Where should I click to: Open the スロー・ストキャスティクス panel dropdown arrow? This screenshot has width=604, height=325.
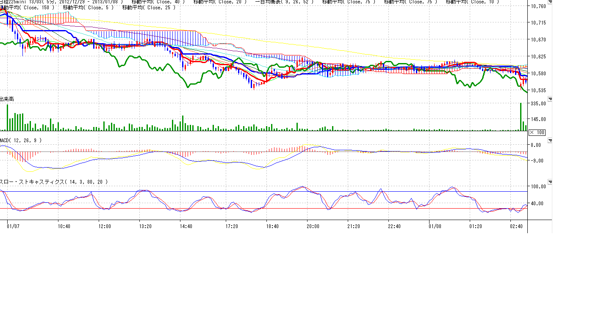point(550,182)
